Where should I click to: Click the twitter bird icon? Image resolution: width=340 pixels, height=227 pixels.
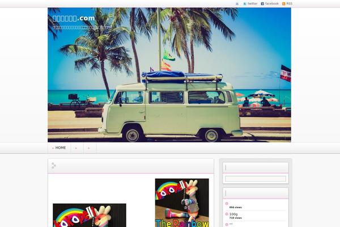tap(245, 4)
